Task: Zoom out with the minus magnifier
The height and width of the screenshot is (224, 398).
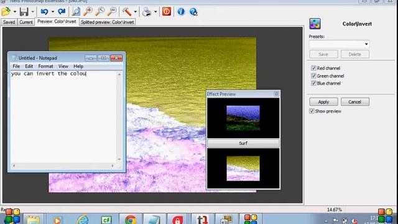Action: pyautogui.click(x=112, y=12)
